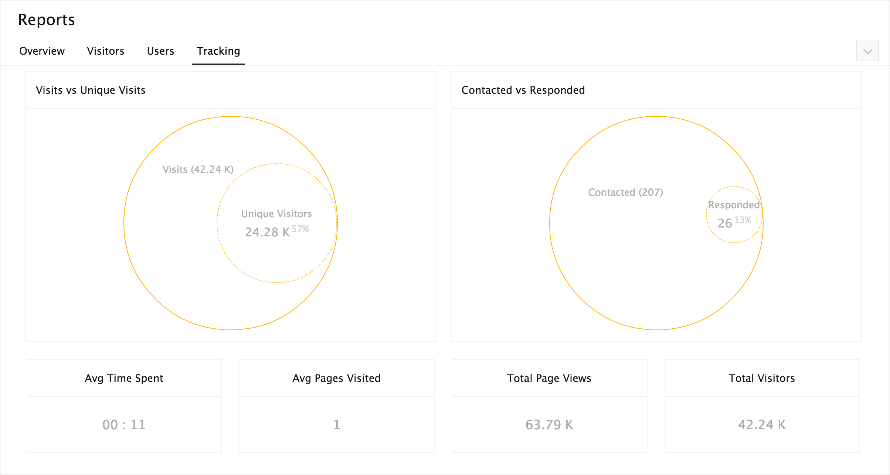Screen dimensions: 890x475
Task: Click the Total Visitors value 42.24 K
Action: (762, 425)
